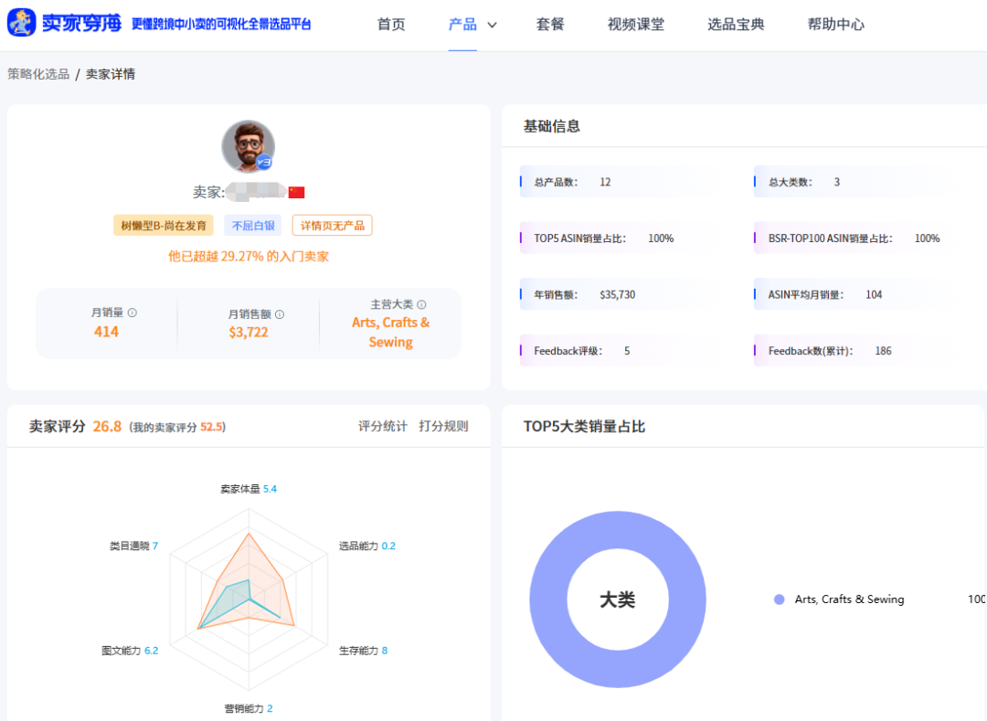
Task: Click 视频课堂 in the top navigation
Action: [636, 25]
